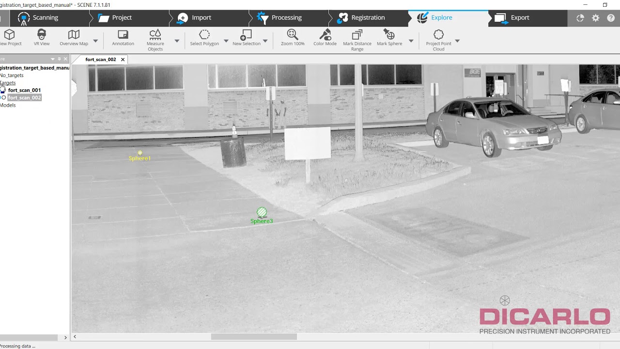Set view to Zoom 100%
The width and height of the screenshot is (620, 349).
tap(293, 38)
